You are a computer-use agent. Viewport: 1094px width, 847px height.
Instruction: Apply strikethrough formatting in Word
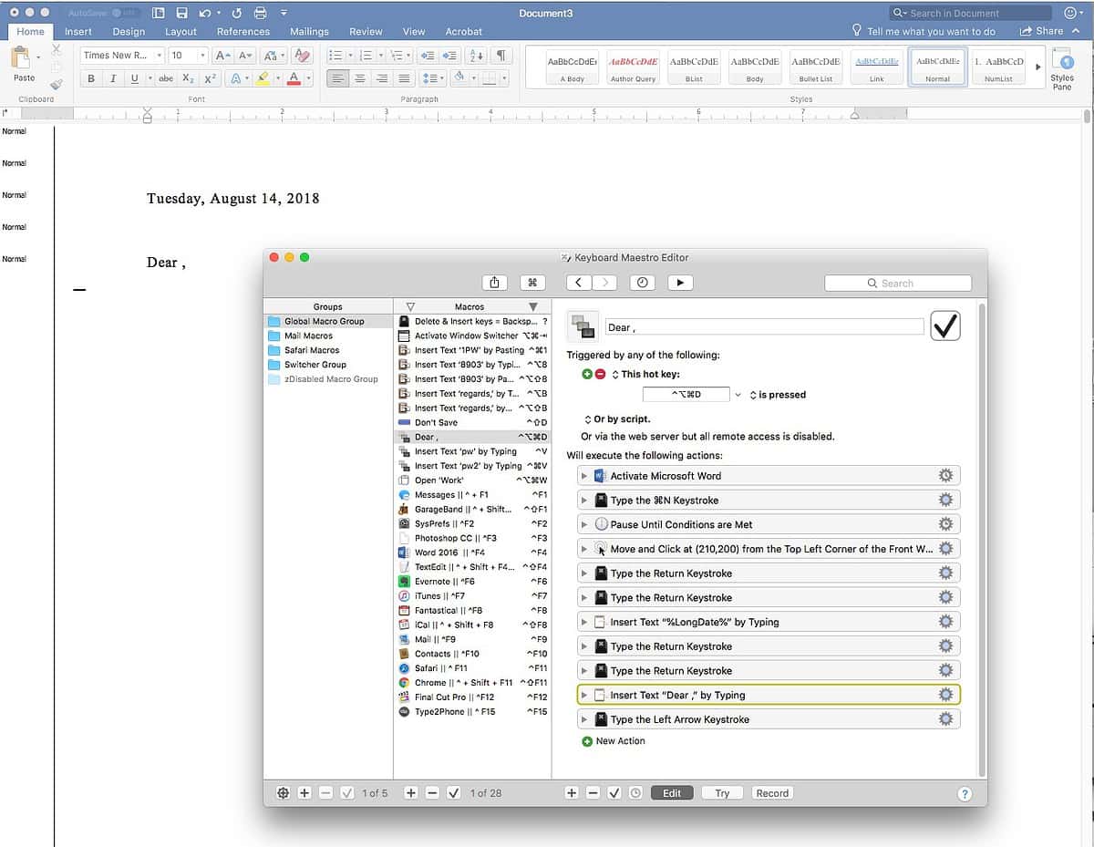point(165,79)
